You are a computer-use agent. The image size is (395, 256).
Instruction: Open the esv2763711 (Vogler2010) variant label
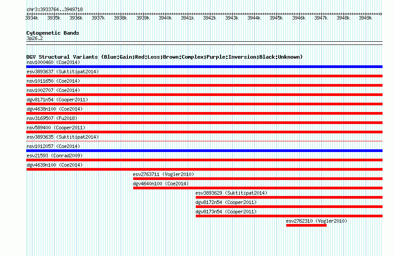[x=163, y=174]
